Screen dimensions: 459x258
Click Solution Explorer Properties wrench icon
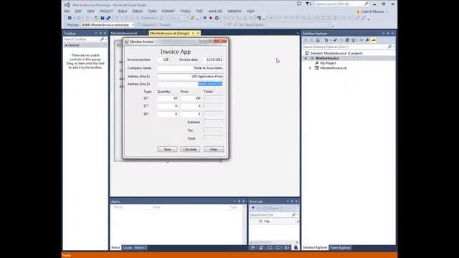coord(367,40)
